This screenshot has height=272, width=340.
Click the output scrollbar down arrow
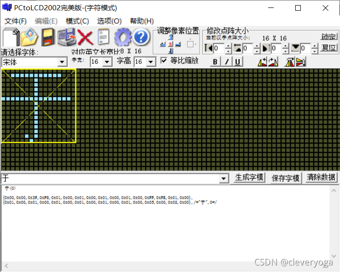[x=334, y=256]
